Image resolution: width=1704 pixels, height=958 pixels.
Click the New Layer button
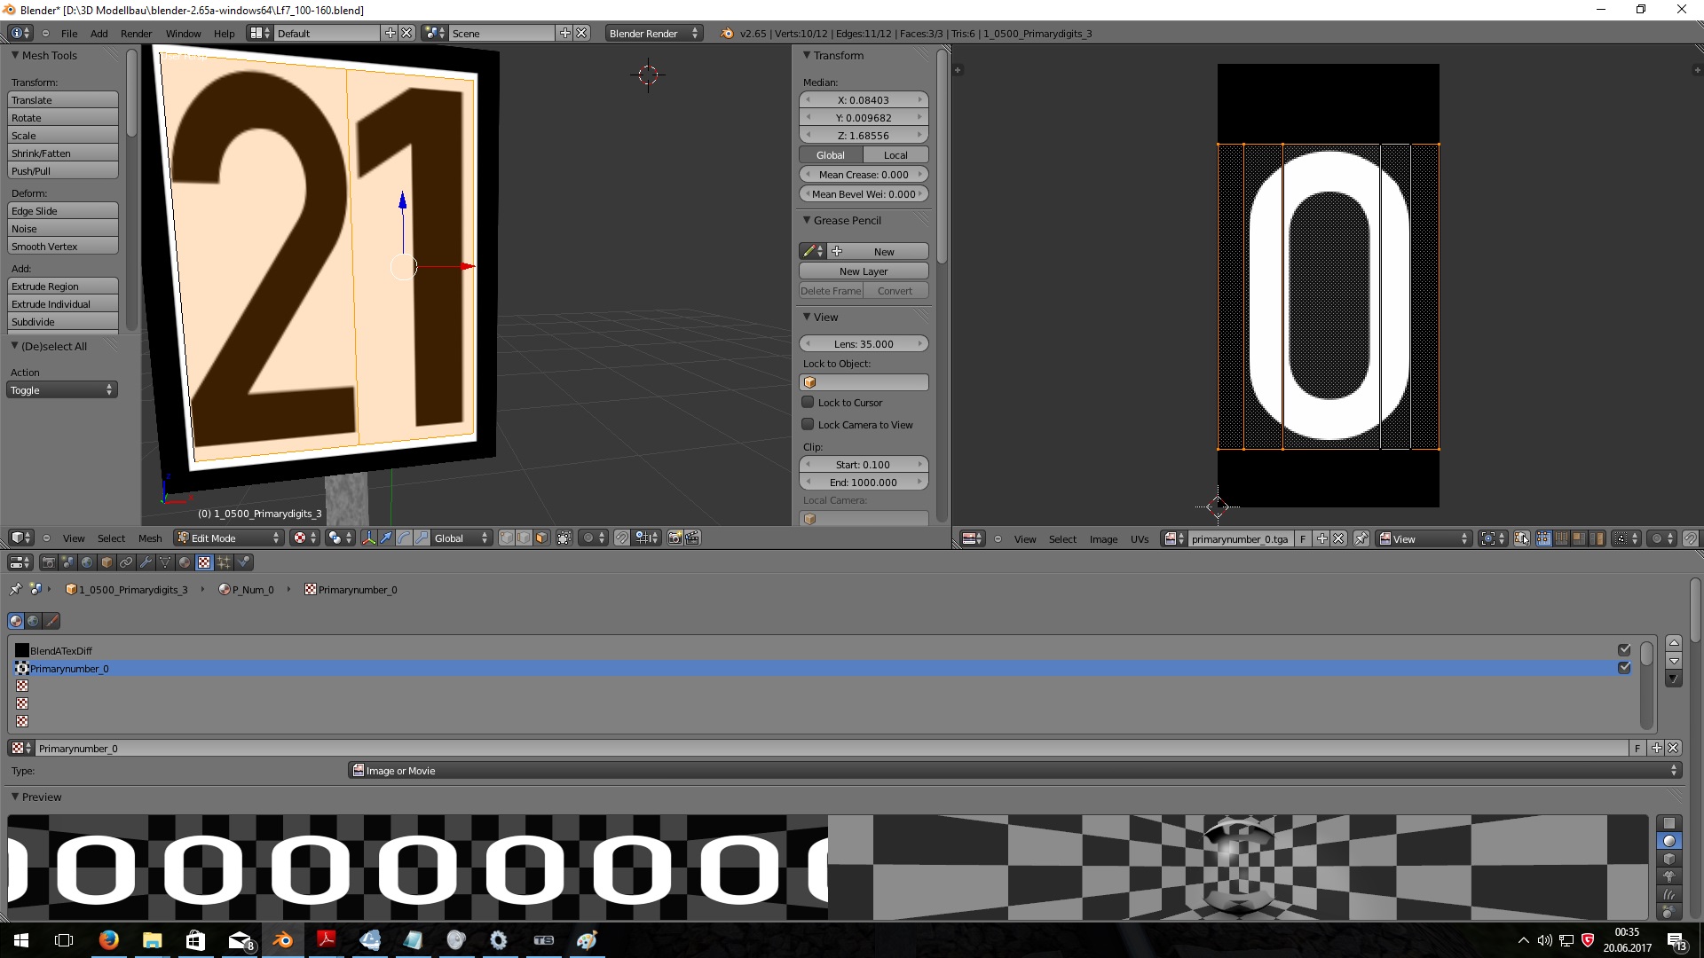point(863,271)
